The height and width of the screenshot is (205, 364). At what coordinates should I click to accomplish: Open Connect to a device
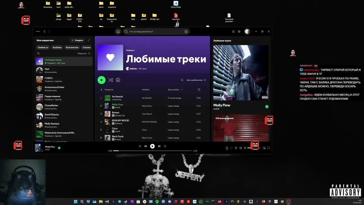click(x=241, y=148)
